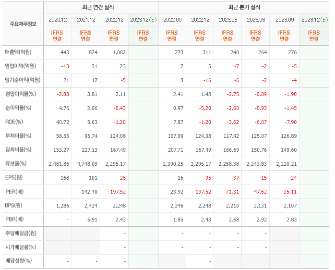This screenshot has height=270, width=335.
Task: Click the 4.76 net margin value
Action: coord(64,108)
